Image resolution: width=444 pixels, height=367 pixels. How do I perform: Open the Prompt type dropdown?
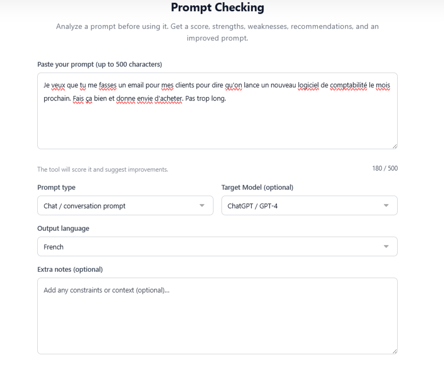pyautogui.click(x=125, y=205)
